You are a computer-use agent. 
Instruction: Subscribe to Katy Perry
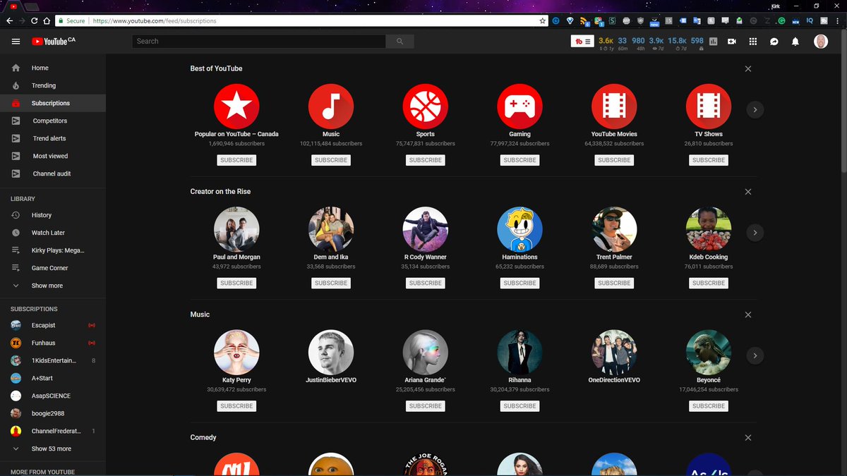pos(236,406)
